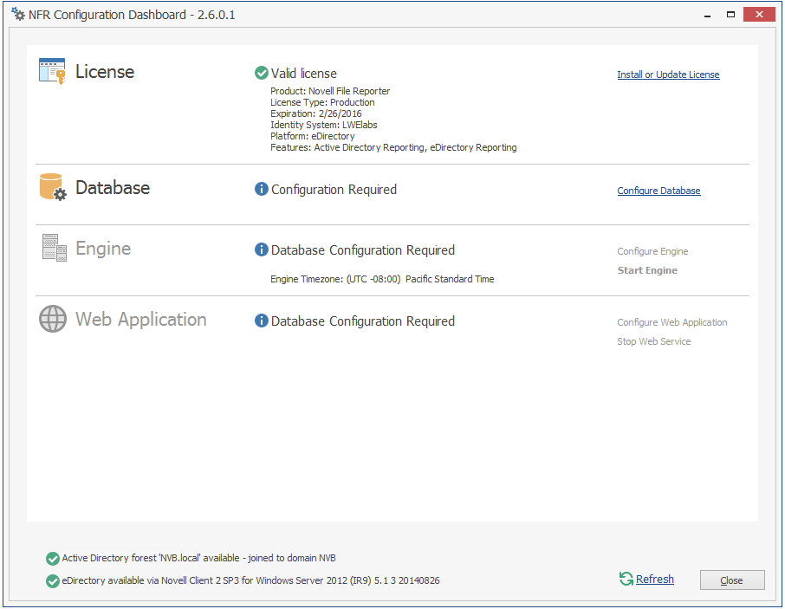The image size is (785, 609).
Task: Open Configure Web Application link
Action: 671,322
